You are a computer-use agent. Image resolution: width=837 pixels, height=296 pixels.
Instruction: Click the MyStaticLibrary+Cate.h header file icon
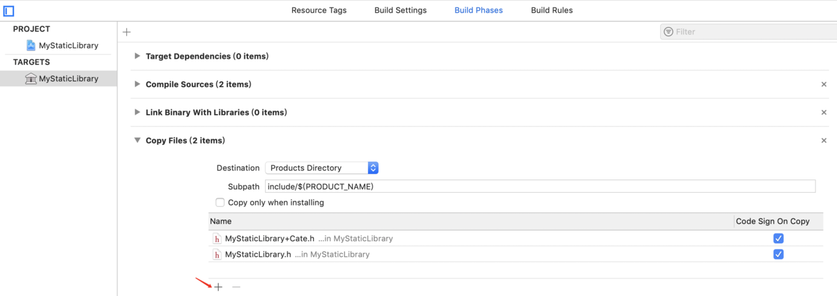point(217,239)
